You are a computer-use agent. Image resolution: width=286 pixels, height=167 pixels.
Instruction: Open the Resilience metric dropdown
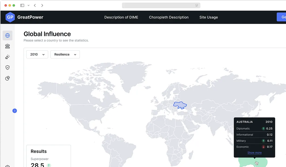pos(65,54)
